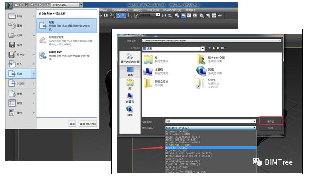Click the Material Editor toolbar icon
The height and width of the screenshot is (178, 311).
[x=202, y=15]
